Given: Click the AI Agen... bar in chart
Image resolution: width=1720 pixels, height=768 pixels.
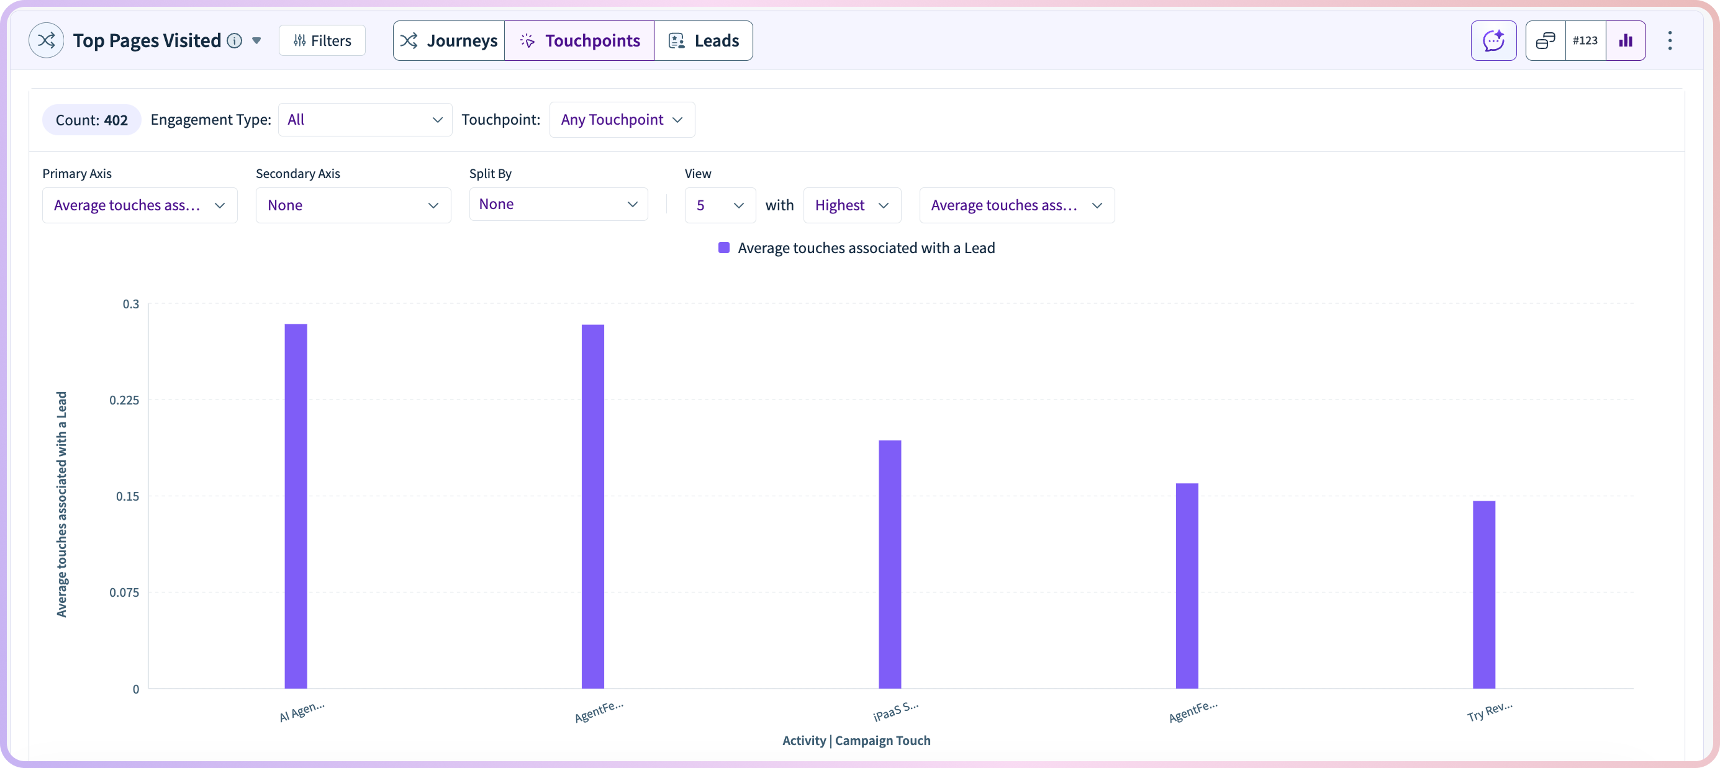Looking at the screenshot, I should point(296,506).
